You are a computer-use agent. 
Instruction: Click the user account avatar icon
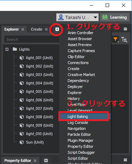(x=61, y=17)
